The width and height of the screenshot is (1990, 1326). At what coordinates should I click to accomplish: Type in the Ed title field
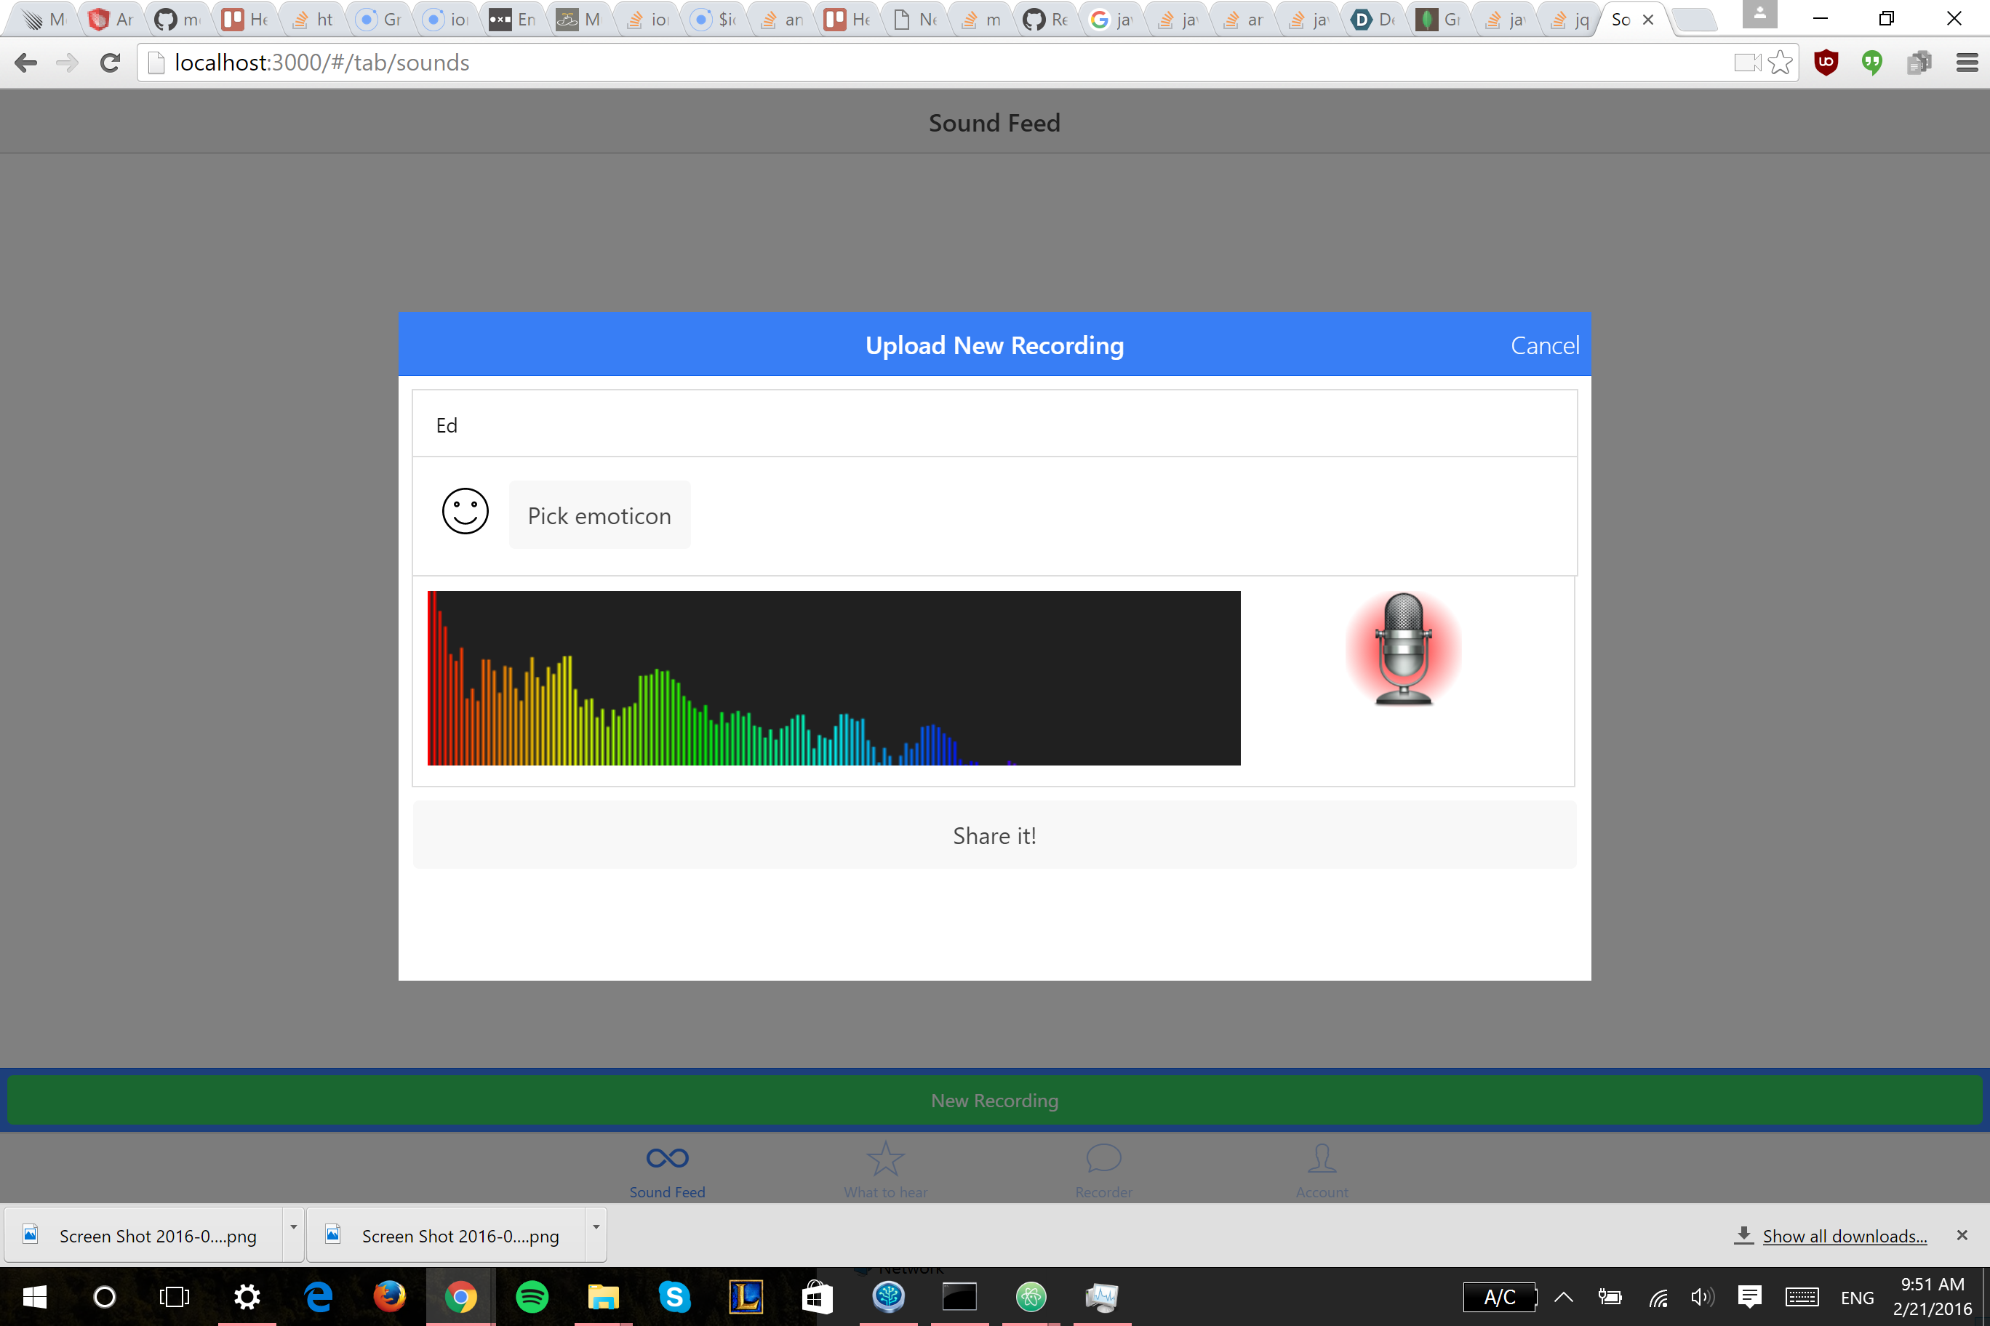[x=994, y=425]
